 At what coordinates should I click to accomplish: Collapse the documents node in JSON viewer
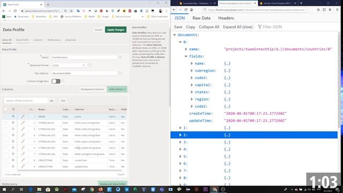tap(175, 35)
